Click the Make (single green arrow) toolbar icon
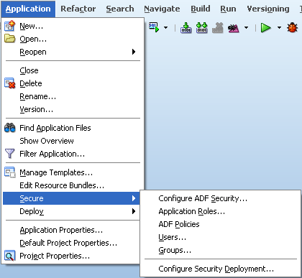This screenshot has height=278, width=302. tap(186, 27)
